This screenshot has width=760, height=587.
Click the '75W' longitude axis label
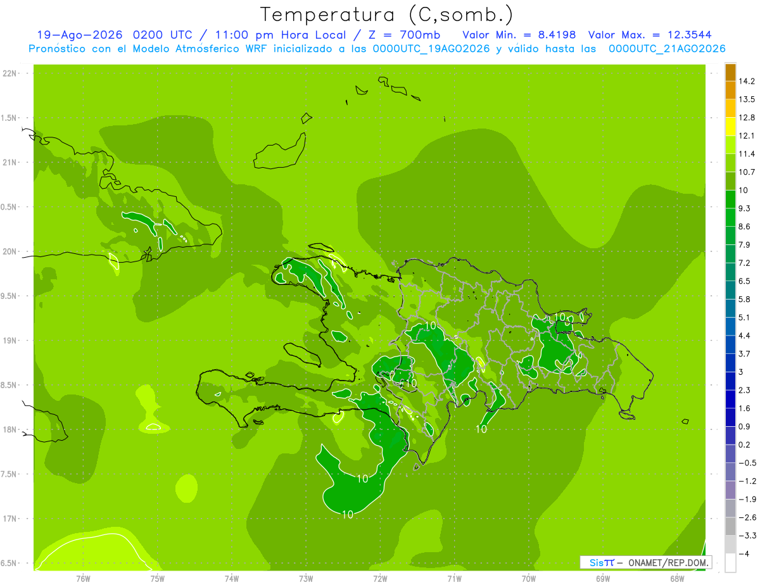[x=157, y=579]
